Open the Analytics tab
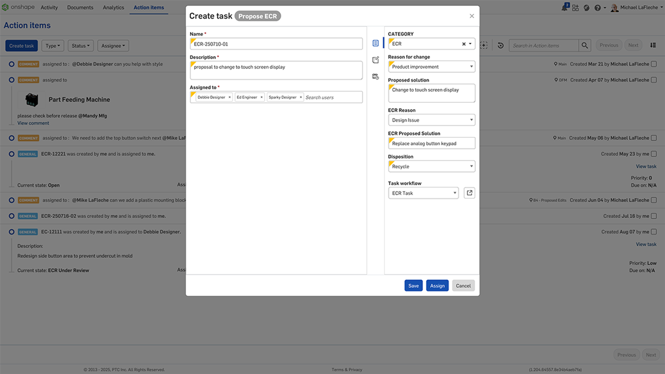The width and height of the screenshot is (665, 374). 113,7
